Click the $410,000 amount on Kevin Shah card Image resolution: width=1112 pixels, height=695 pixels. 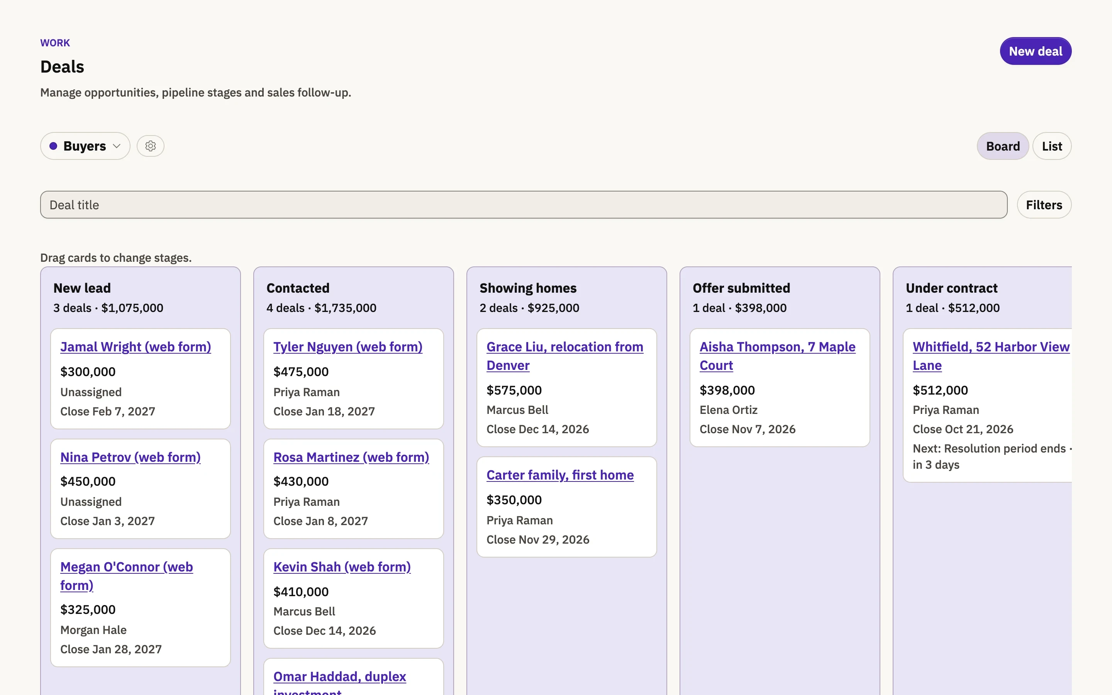(x=301, y=592)
